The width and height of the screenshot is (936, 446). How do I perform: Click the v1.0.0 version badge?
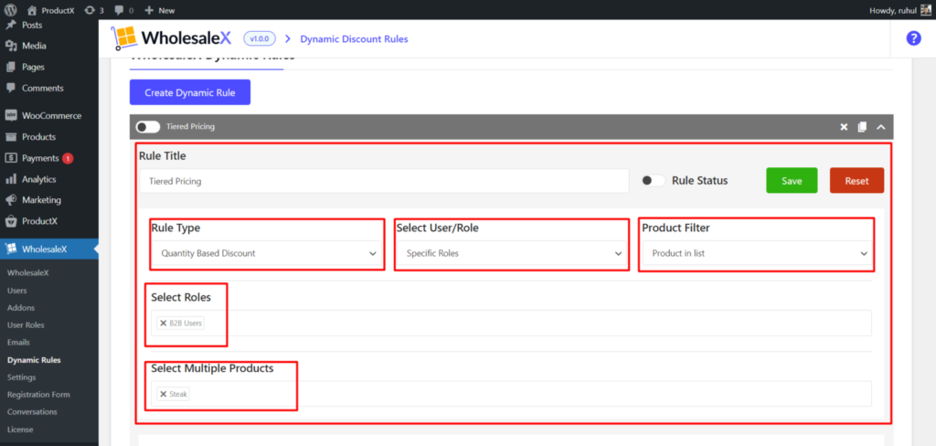point(260,38)
